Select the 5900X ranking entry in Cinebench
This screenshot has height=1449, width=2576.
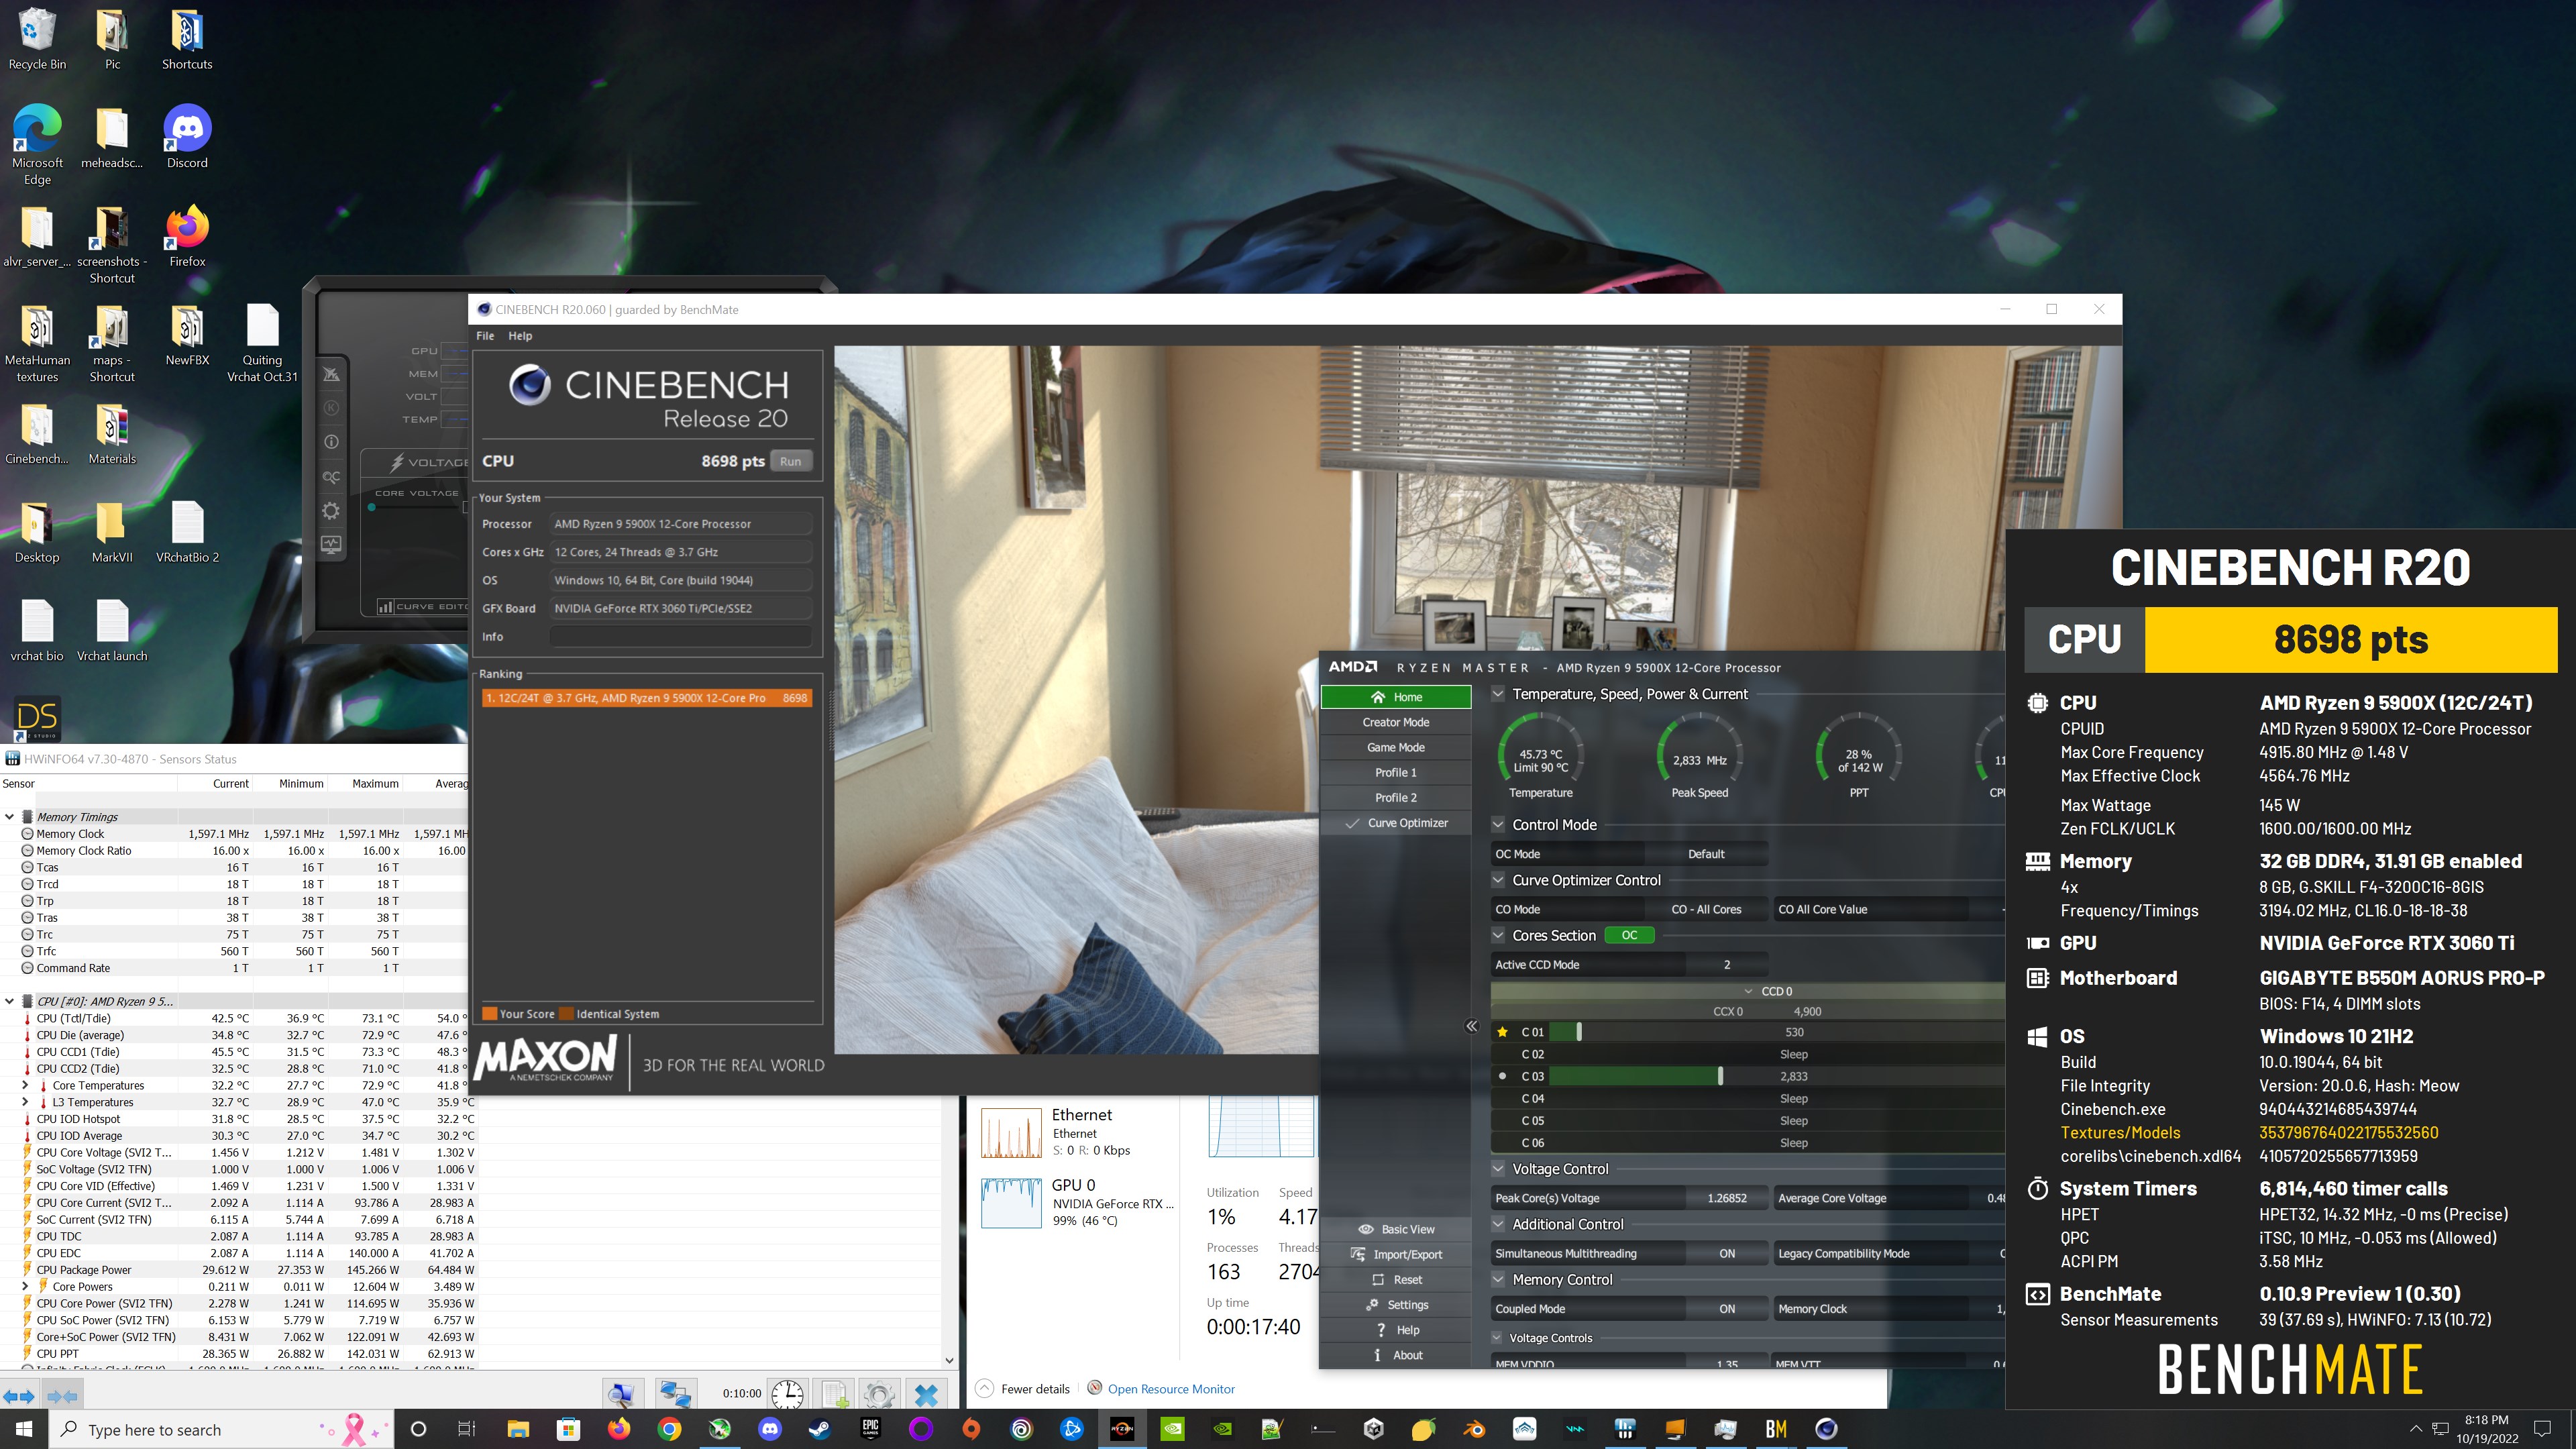point(646,698)
